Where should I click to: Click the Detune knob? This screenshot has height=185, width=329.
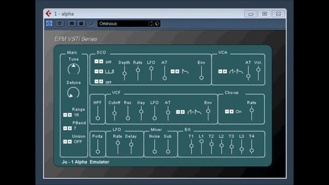pyautogui.click(x=74, y=92)
